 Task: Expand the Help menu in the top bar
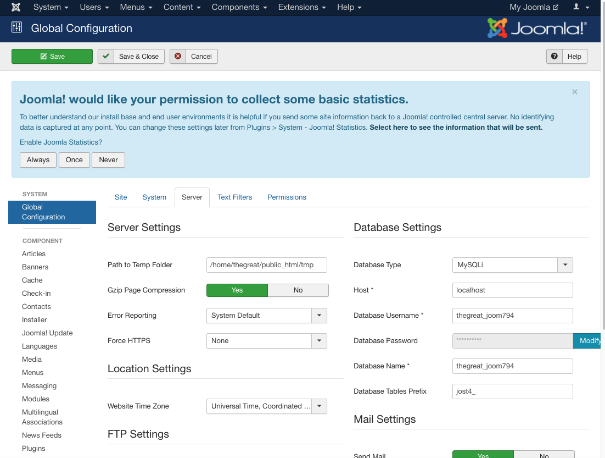coord(350,7)
